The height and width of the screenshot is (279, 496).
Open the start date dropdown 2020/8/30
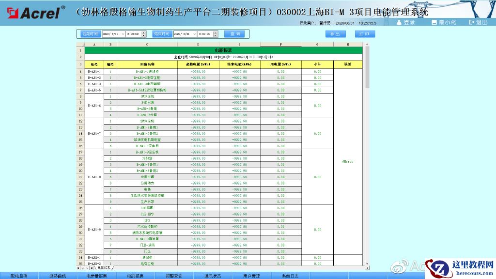123,34
